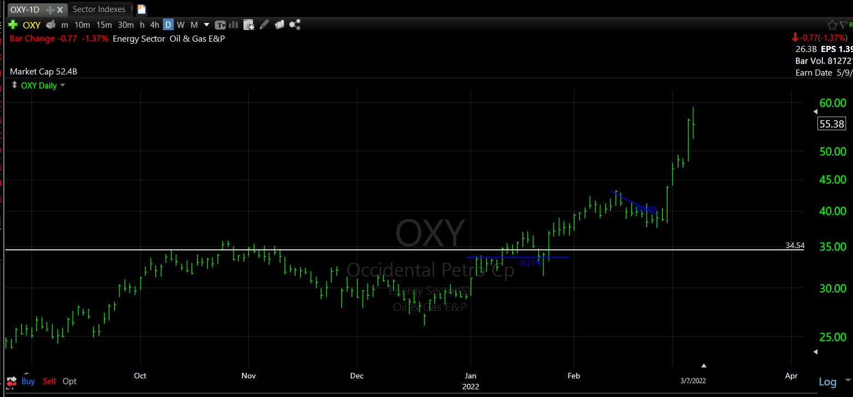Image resolution: width=853 pixels, height=397 pixels.
Task: Switch chart to 1-minute timeframe (m)
Action: [x=65, y=25]
